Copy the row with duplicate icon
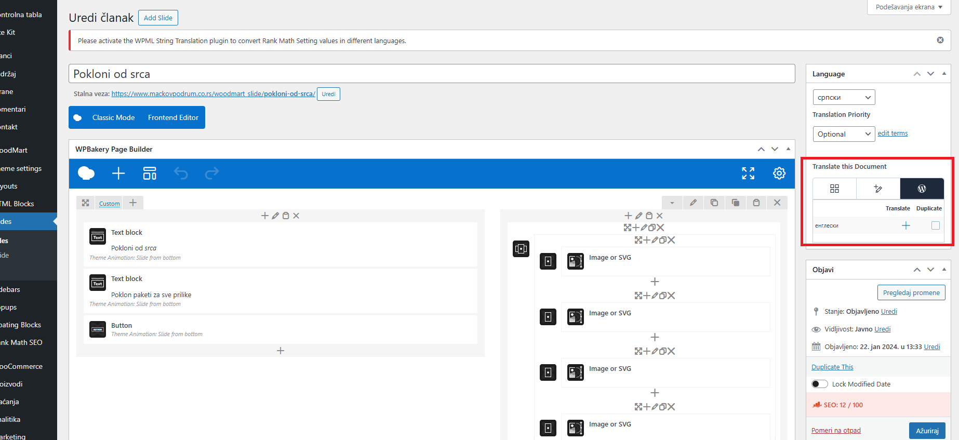The height and width of the screenshot is (440, 959). tap(735, 203)
